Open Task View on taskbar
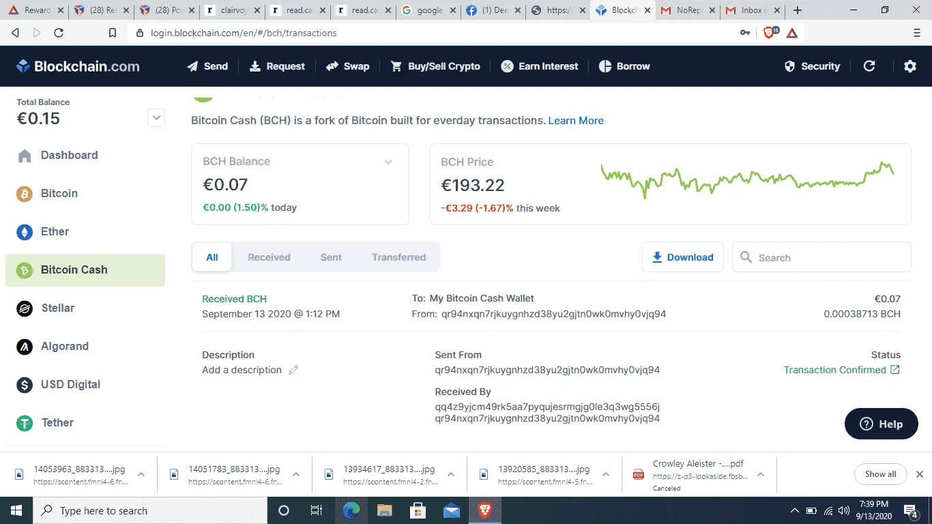 coord(317,510)
